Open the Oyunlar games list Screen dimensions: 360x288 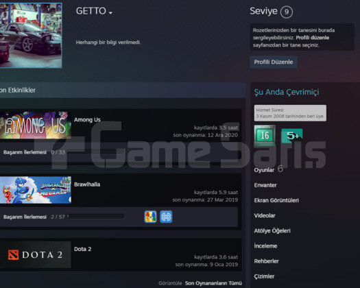point(264,170)
